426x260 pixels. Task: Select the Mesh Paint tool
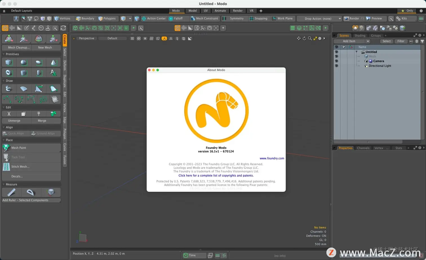click(31, 148)
